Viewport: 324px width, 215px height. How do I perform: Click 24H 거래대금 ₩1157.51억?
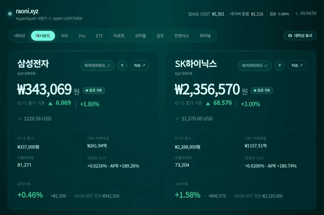[x=256, y=146]
